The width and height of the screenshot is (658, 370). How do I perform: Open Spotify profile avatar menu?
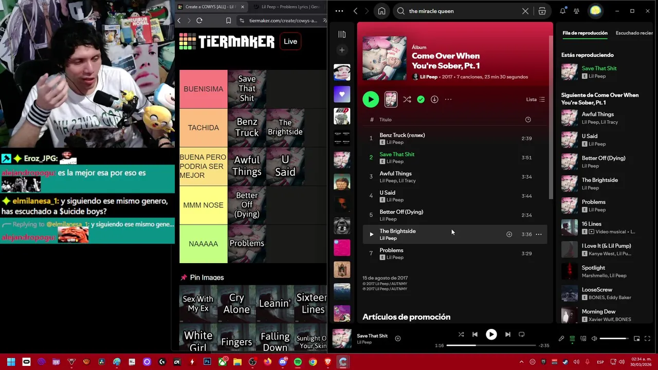point(595,11)
